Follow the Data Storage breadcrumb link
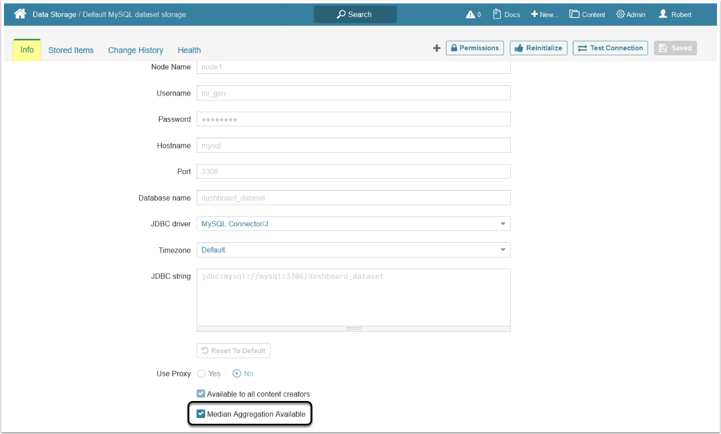The height and width of the screenshot is (434, 721). coord(54,14)
